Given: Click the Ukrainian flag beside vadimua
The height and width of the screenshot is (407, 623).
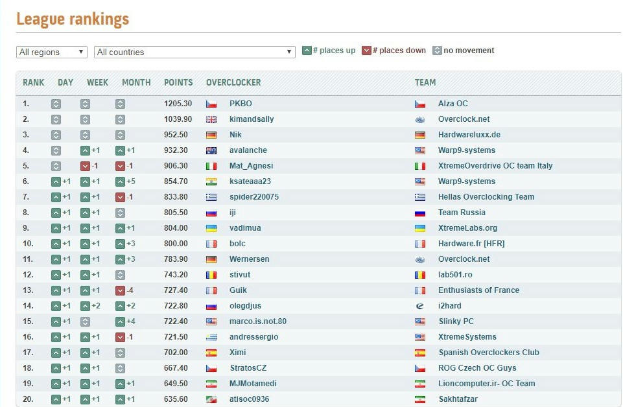Looking at the screenshot, I should pyautogui.click(x=211, y=228).
